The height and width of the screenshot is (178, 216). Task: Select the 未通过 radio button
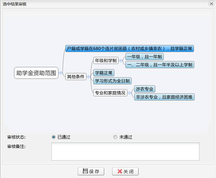click(x=115, y=137)
